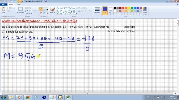Choose the right arrow shape
This screenshot has height=100, width=179.
click(x=69, y=11)
